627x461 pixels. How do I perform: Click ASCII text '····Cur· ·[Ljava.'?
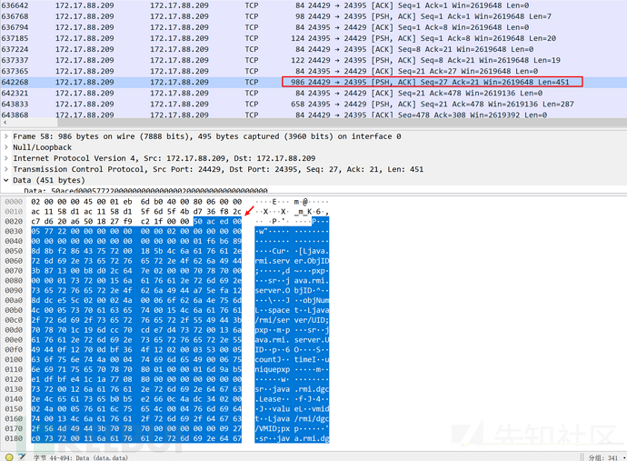coord(292,251)
